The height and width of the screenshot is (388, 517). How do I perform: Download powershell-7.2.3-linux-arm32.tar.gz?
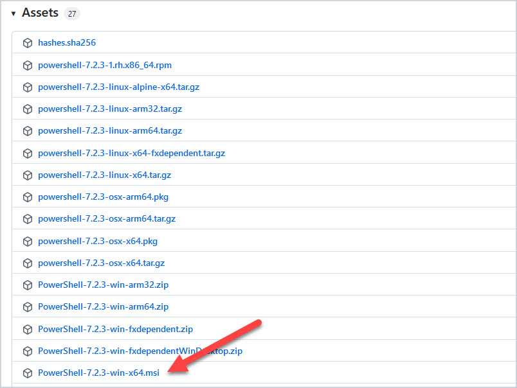pos(110,109)
